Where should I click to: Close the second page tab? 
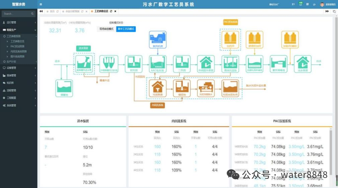pos(86,11)
